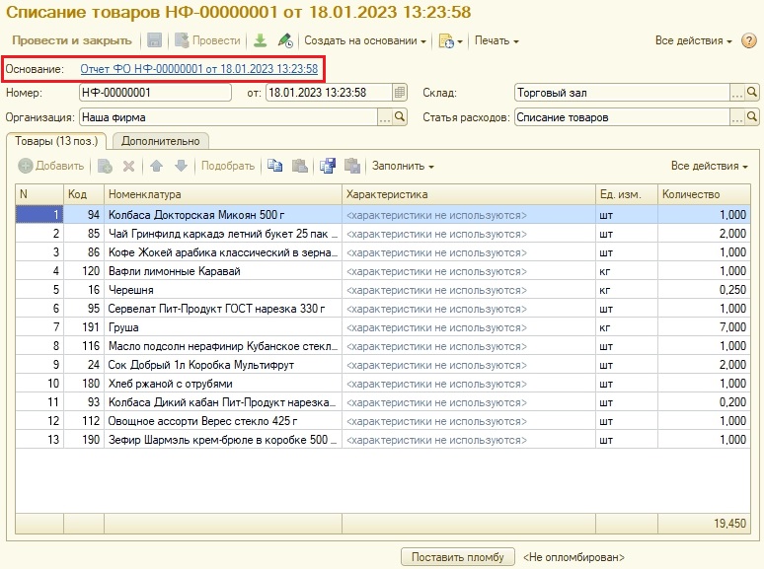Select the Груша row
The image size is (764, 569).
tap(382, 327)
